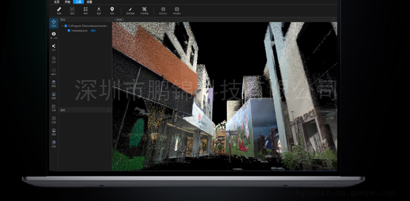Collapse the layers (图层) panel
410x201 pixels.
click(108, 20)
